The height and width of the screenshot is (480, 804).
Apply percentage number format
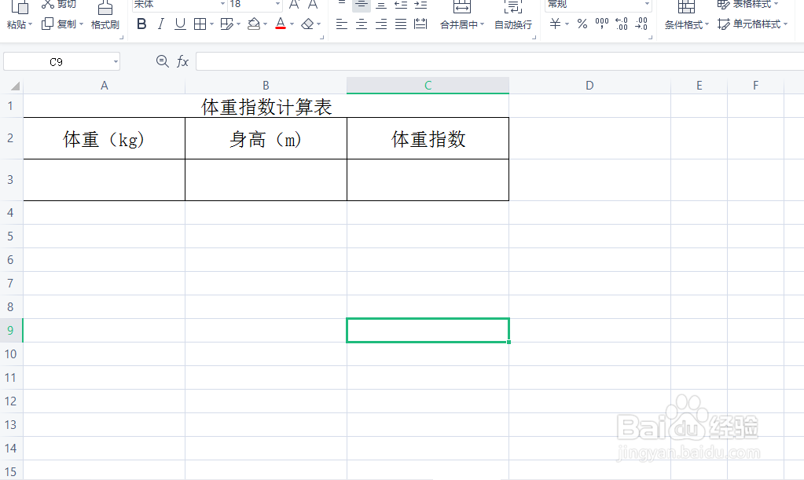pyautogui.click(x=583, y=24)
